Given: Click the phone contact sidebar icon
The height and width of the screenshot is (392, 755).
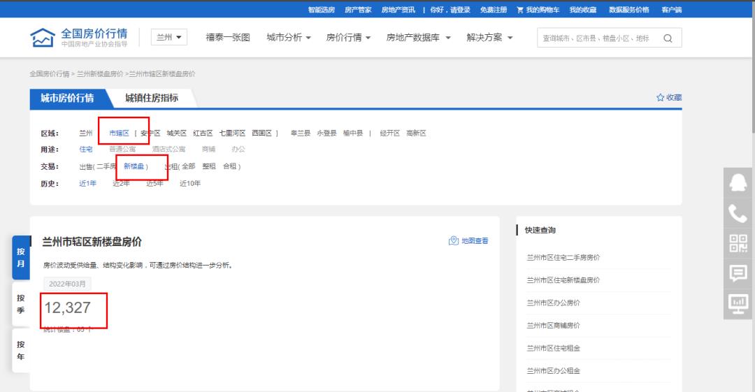Looking at the screenshot, I should 738,213.
